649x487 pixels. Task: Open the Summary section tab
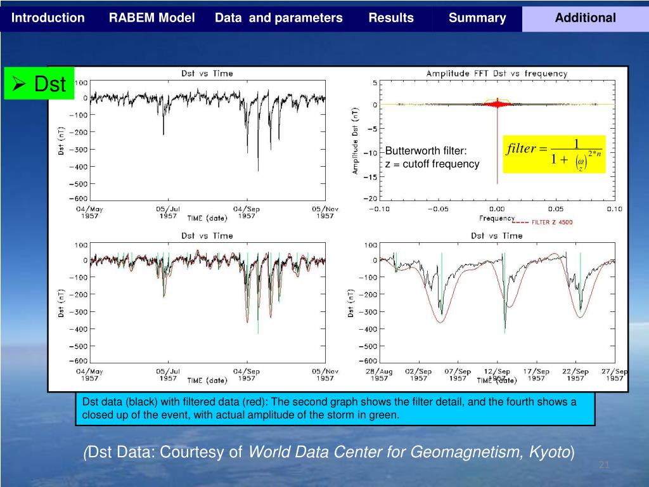click(477, 18)
